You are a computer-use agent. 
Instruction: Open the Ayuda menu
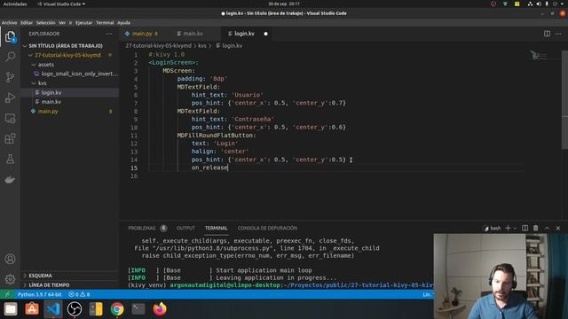tap(123, 23)
